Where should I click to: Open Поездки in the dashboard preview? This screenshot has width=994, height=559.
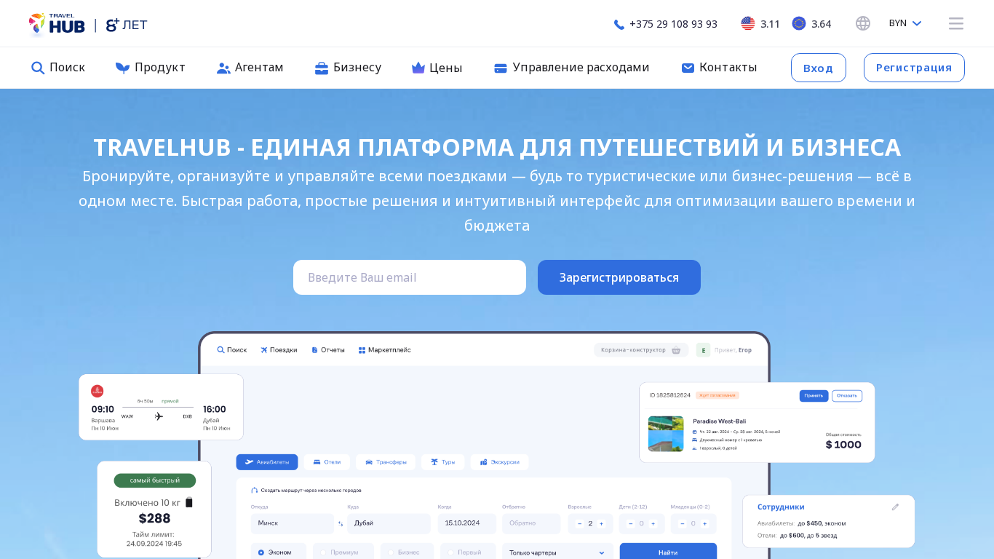[279, 350]
